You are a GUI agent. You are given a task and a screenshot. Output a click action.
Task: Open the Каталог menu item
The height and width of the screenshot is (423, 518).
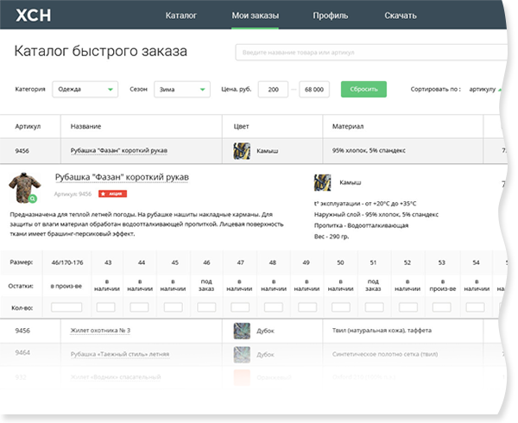tap(181, 16)
